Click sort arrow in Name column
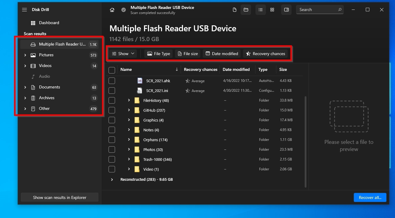 pyautogui.click(x=177, y=69)
